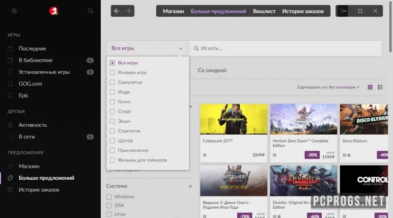393x218 pixels.
Task: Enable the OSX system filter
Action: click(x=109, y=205)
